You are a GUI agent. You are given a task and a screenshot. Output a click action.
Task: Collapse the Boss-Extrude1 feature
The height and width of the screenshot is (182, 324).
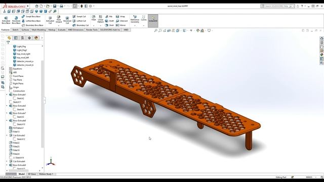pos(7,95)
